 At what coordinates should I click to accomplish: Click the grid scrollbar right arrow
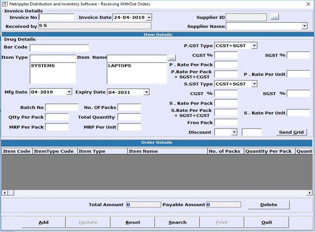pos(310,193)
